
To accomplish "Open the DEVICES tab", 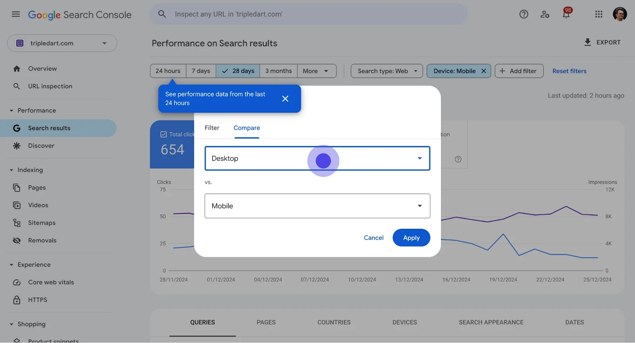I will coord(405,322).
